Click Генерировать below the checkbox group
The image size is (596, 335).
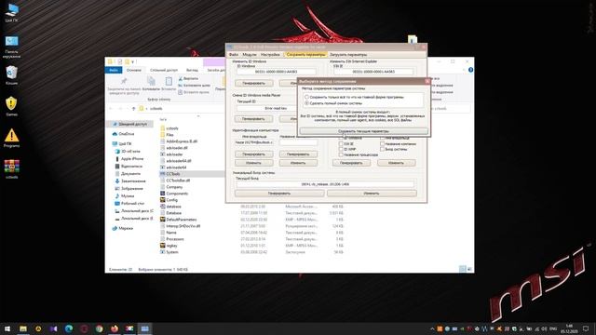351,163
